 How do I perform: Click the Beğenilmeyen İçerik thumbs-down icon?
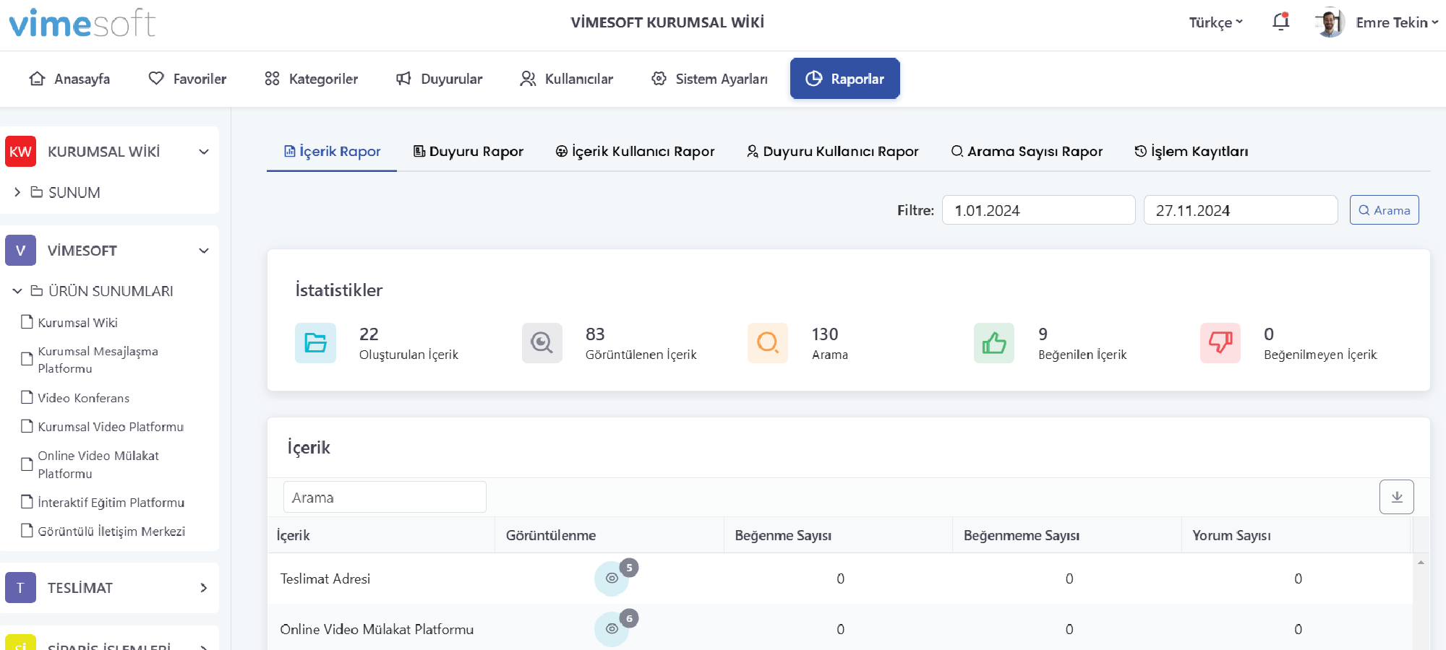point(1220,343)
